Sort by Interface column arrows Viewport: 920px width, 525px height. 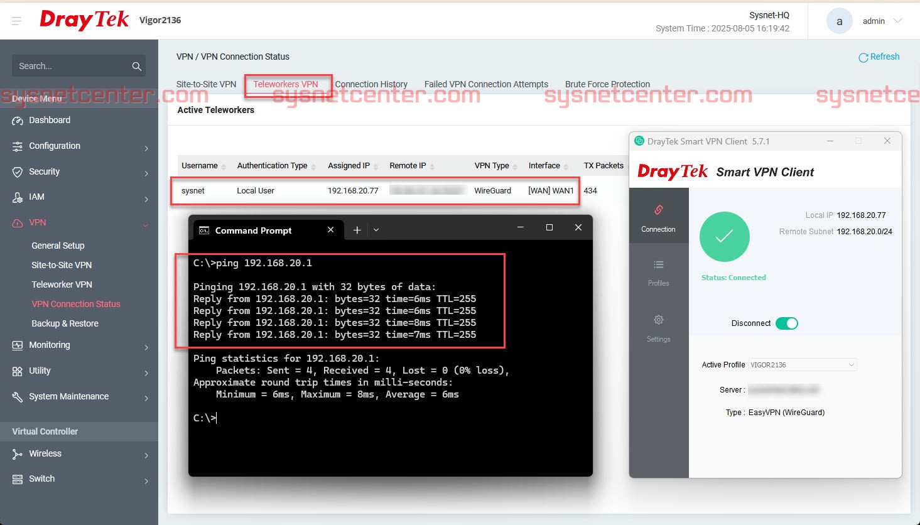point(566,166)
